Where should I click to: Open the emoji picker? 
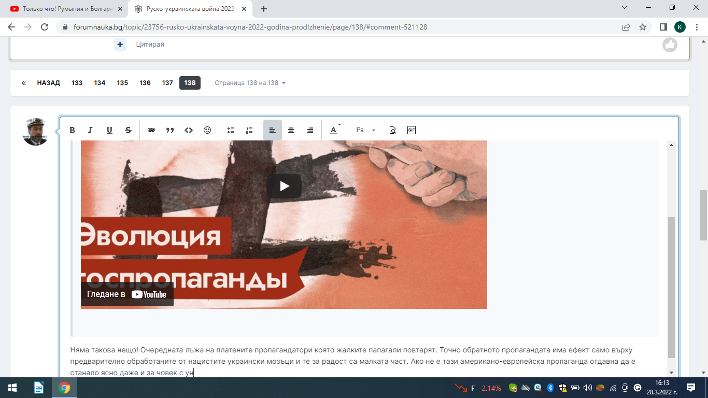pos(207,130)
